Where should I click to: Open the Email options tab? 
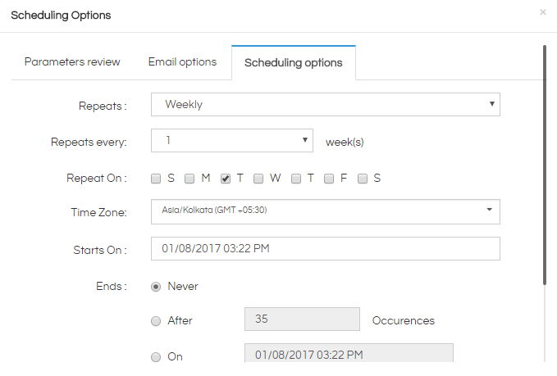coord(182,62)
